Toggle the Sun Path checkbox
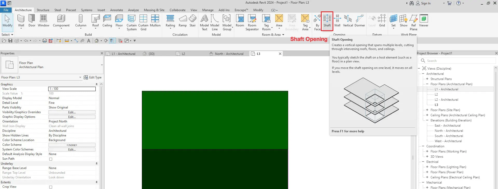The image size is (498, 189). [51, 159]
